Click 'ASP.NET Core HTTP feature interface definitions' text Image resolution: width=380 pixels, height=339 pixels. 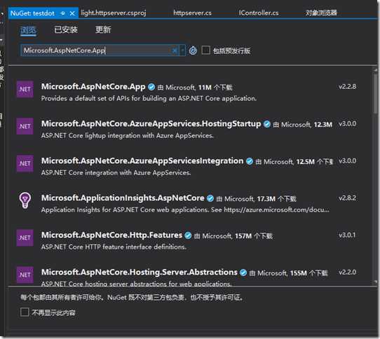pos(114,247)
